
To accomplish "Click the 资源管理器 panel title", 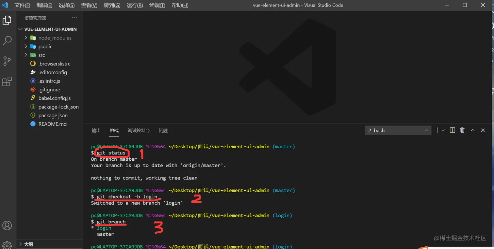I will pos(35,18).
